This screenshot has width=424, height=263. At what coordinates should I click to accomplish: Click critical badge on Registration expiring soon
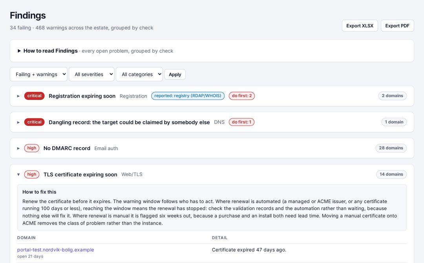coord(34,96)
